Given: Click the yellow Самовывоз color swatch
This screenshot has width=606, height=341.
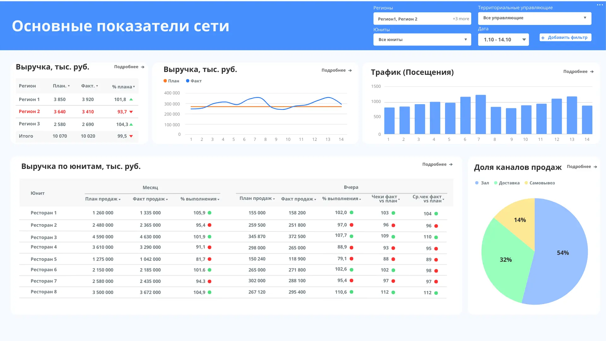Looking at the screenshot, I should (526, 182).
